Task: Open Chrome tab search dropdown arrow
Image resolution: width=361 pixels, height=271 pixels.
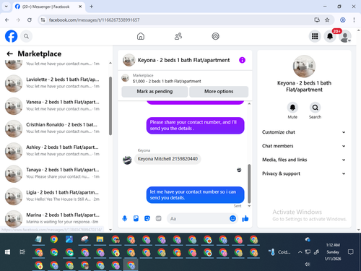Action: [6, 7]
